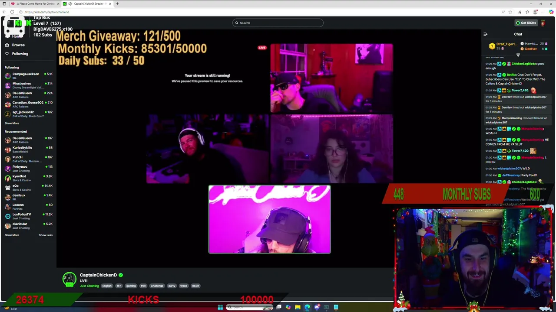Expand recommended list with Show More

[x=12, y=235]
